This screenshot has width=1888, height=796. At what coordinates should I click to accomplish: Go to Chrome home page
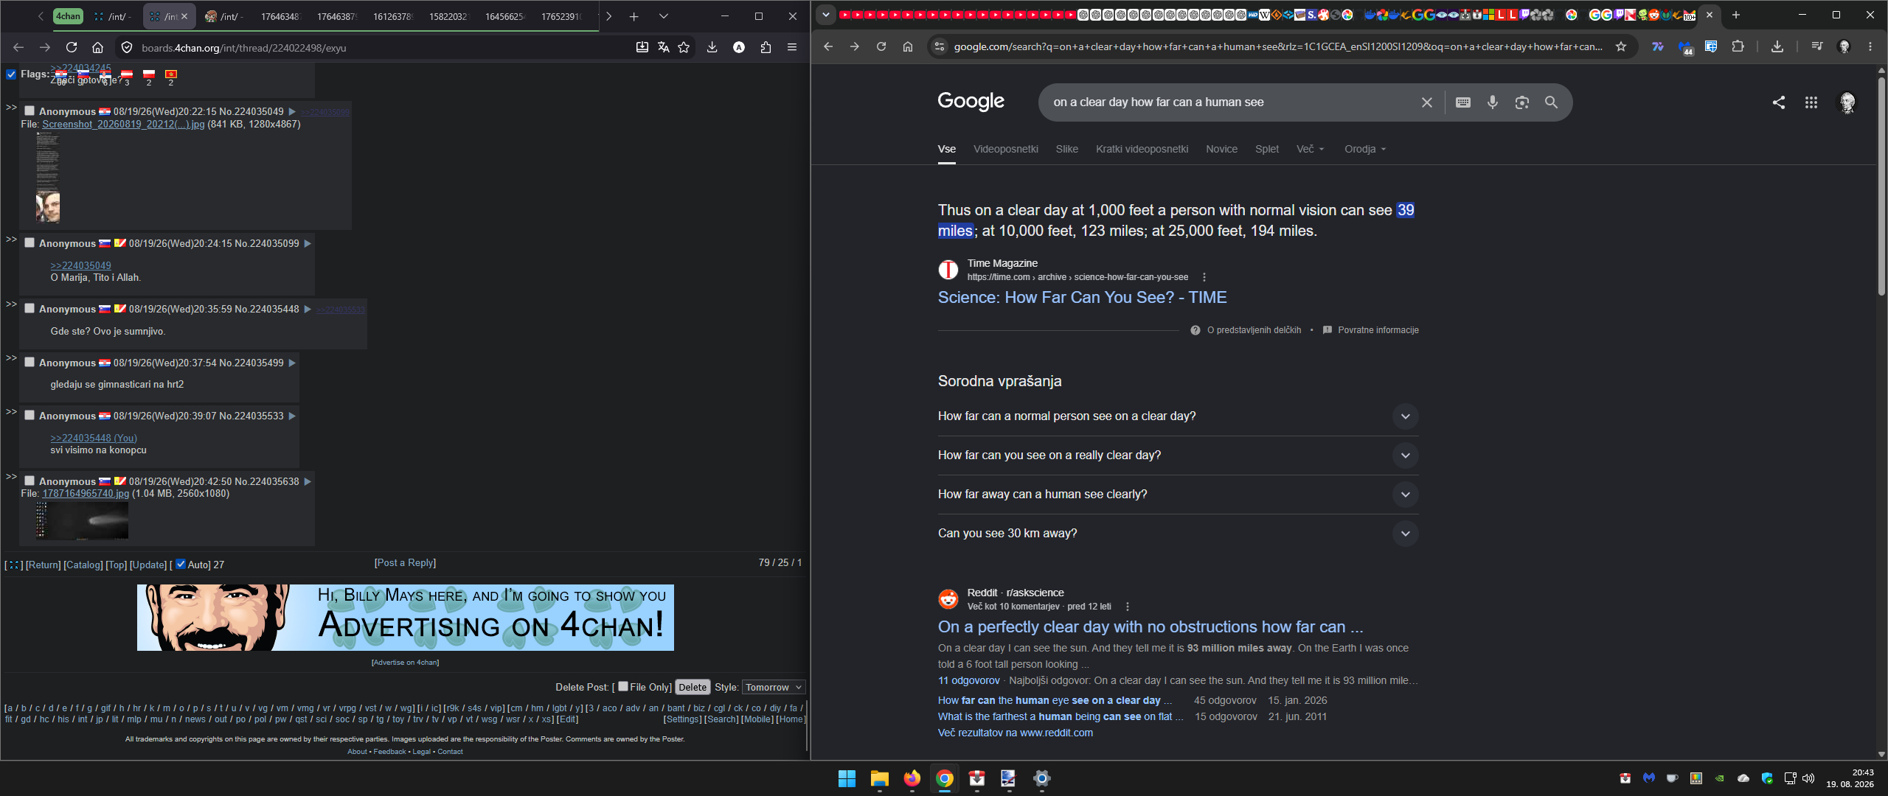click(x=908, y=46)
